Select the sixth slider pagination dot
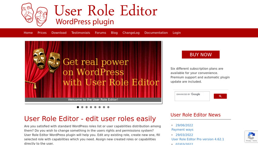Screen dimensions: 258x145 [100, 107]
